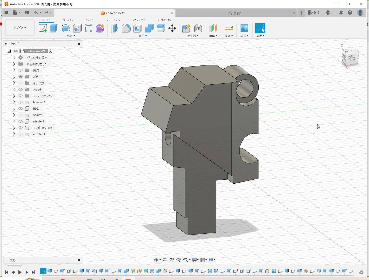Viewport: 369px width, 280px height.
Task: Expand the scale:1 component
Action: pyautogui.click(x=14, y=115)
